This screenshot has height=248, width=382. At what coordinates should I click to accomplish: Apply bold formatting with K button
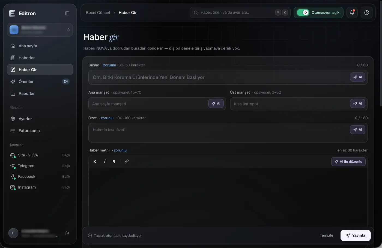click(x=95, y=162)
